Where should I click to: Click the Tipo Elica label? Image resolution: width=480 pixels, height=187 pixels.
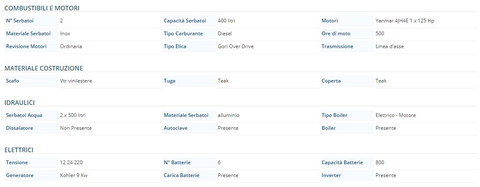pos(175,46)
